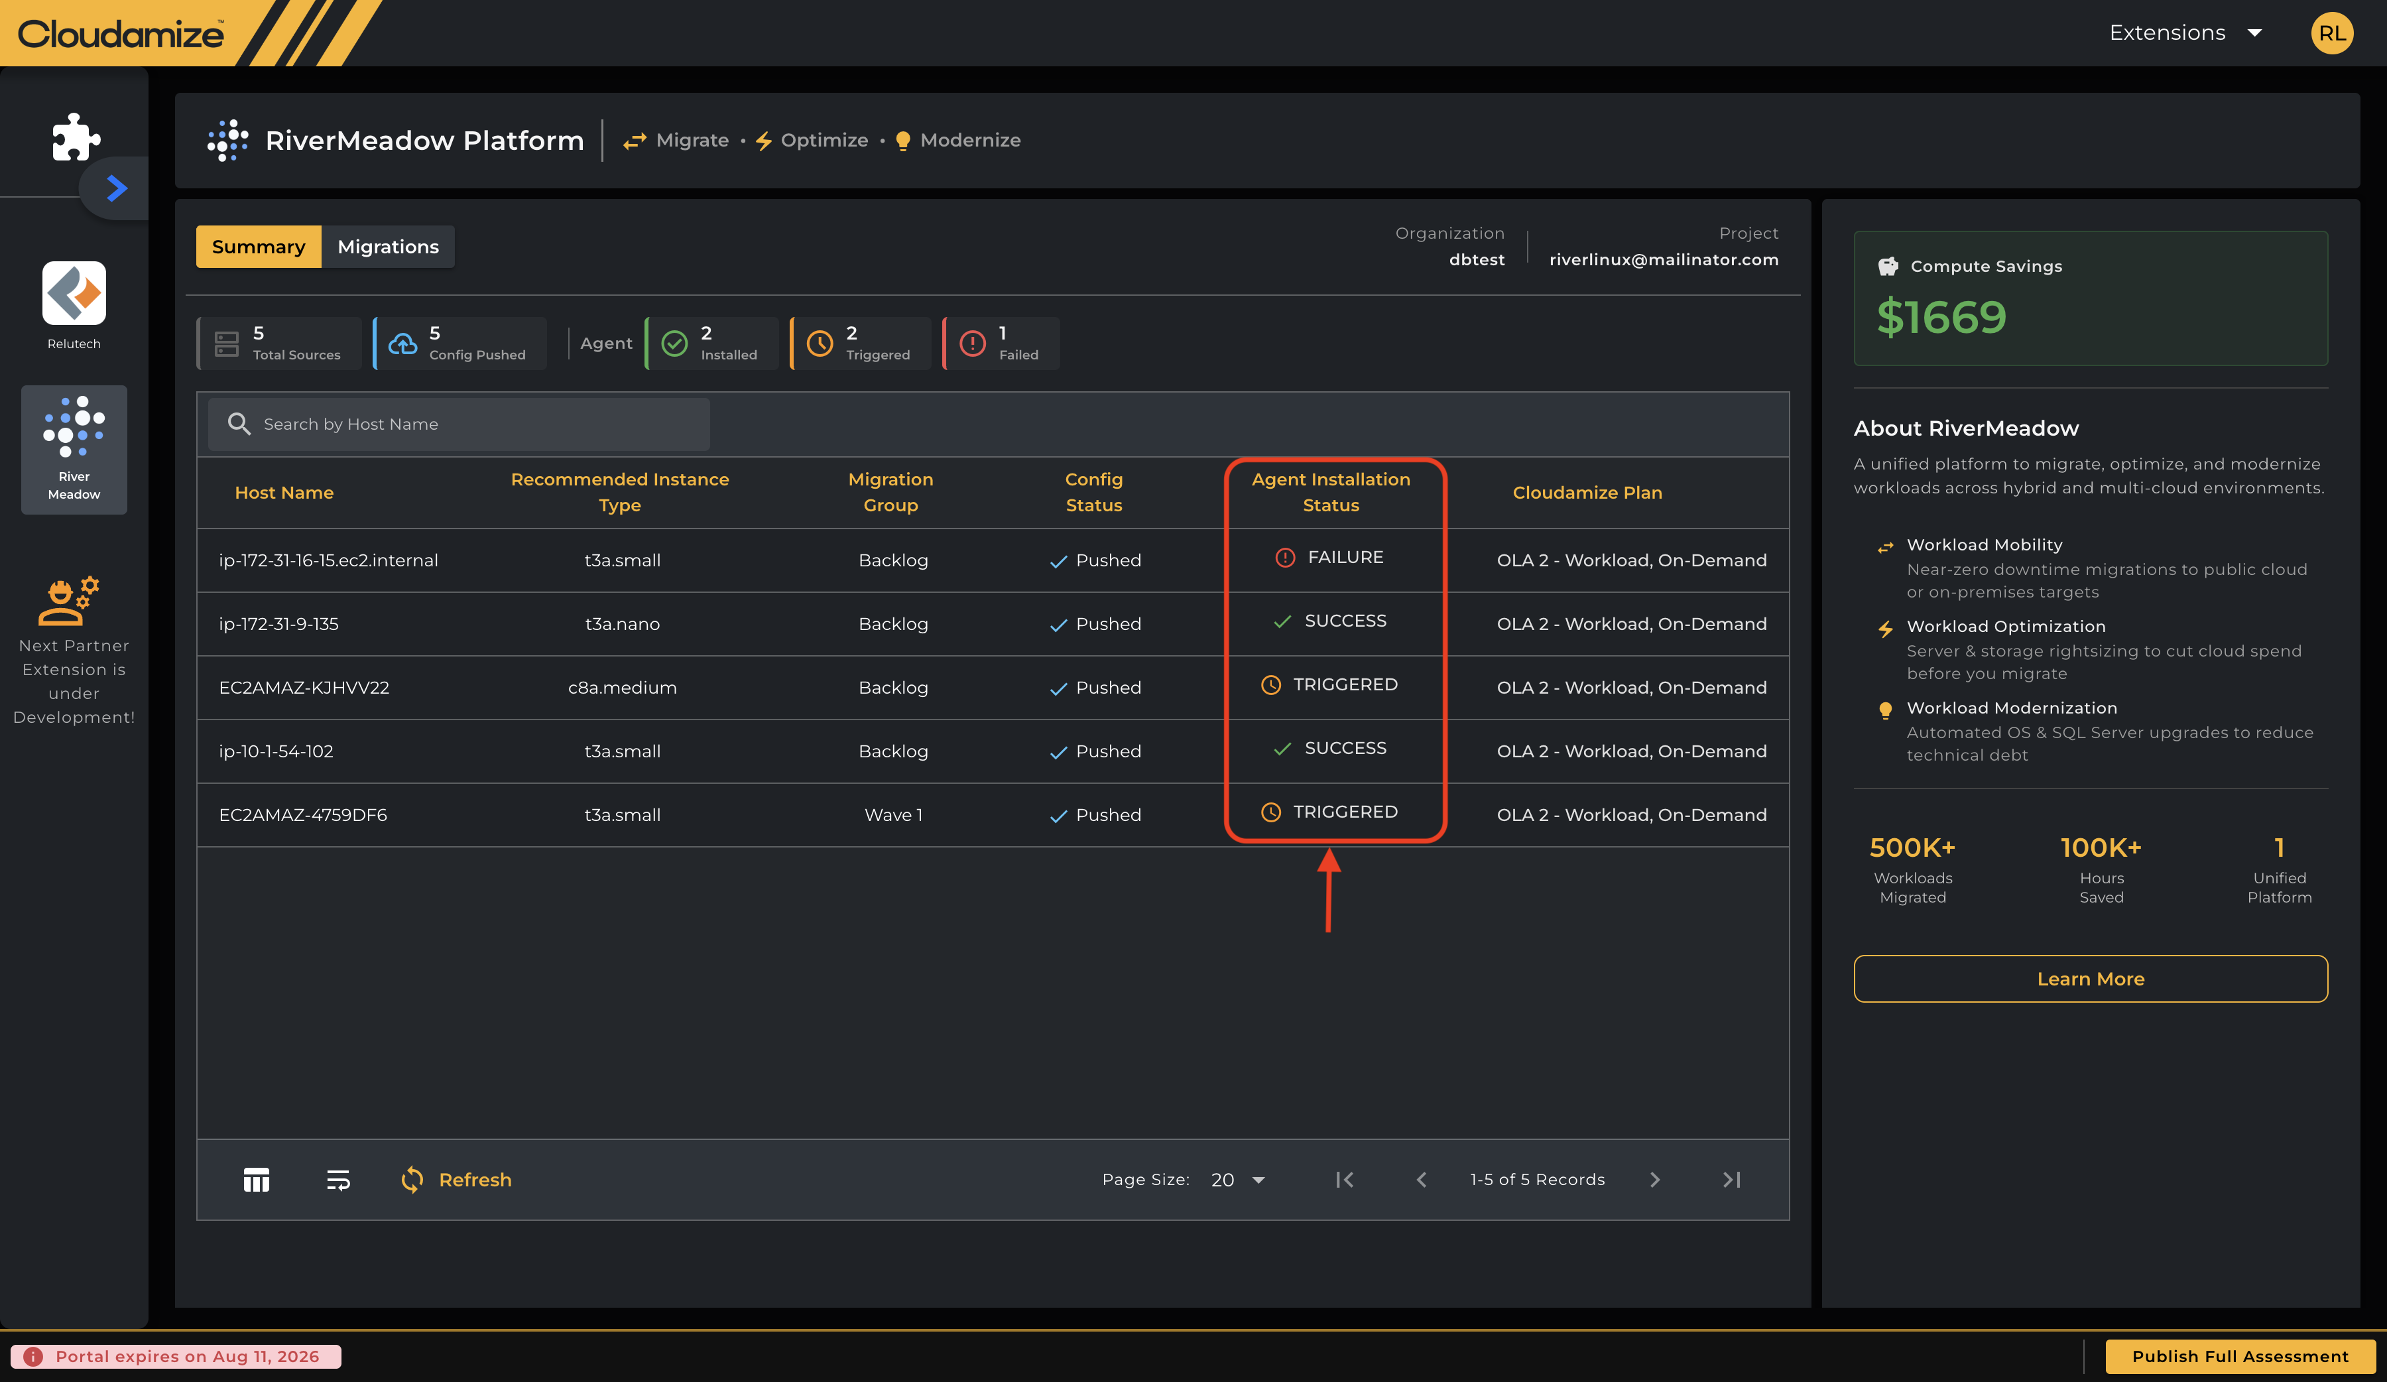Click the Modernize lightbulb icon
The width and height of the screenshot is (2387, 1382).
902,141
